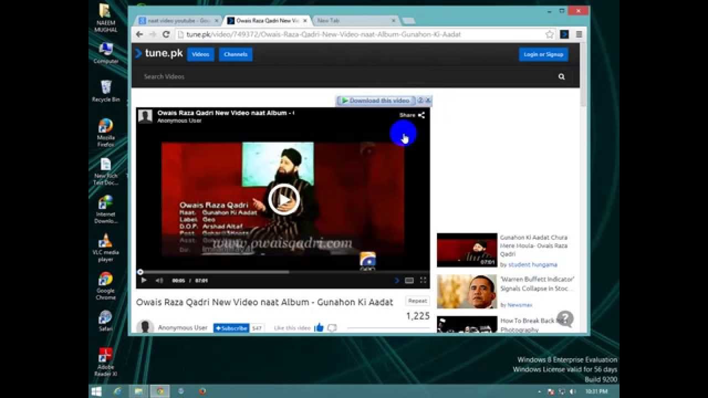The image size is (708, 398).
Task: Like this video with the thumbs-up icon
Action: [319, 328]
